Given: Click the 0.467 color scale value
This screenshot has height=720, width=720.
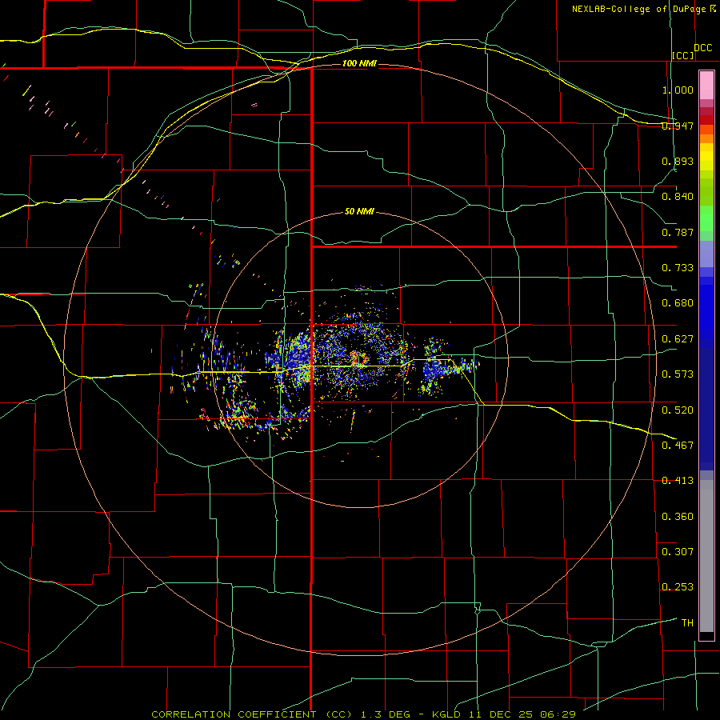Looking at the screenshot, I should (x=678, y=446).
